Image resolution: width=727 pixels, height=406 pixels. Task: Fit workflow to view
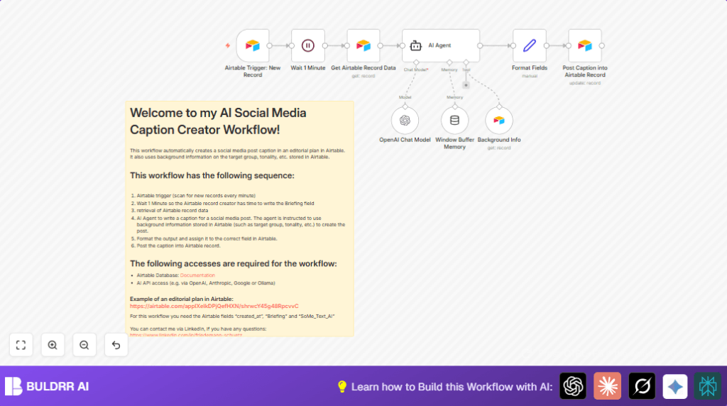point(21,345)
